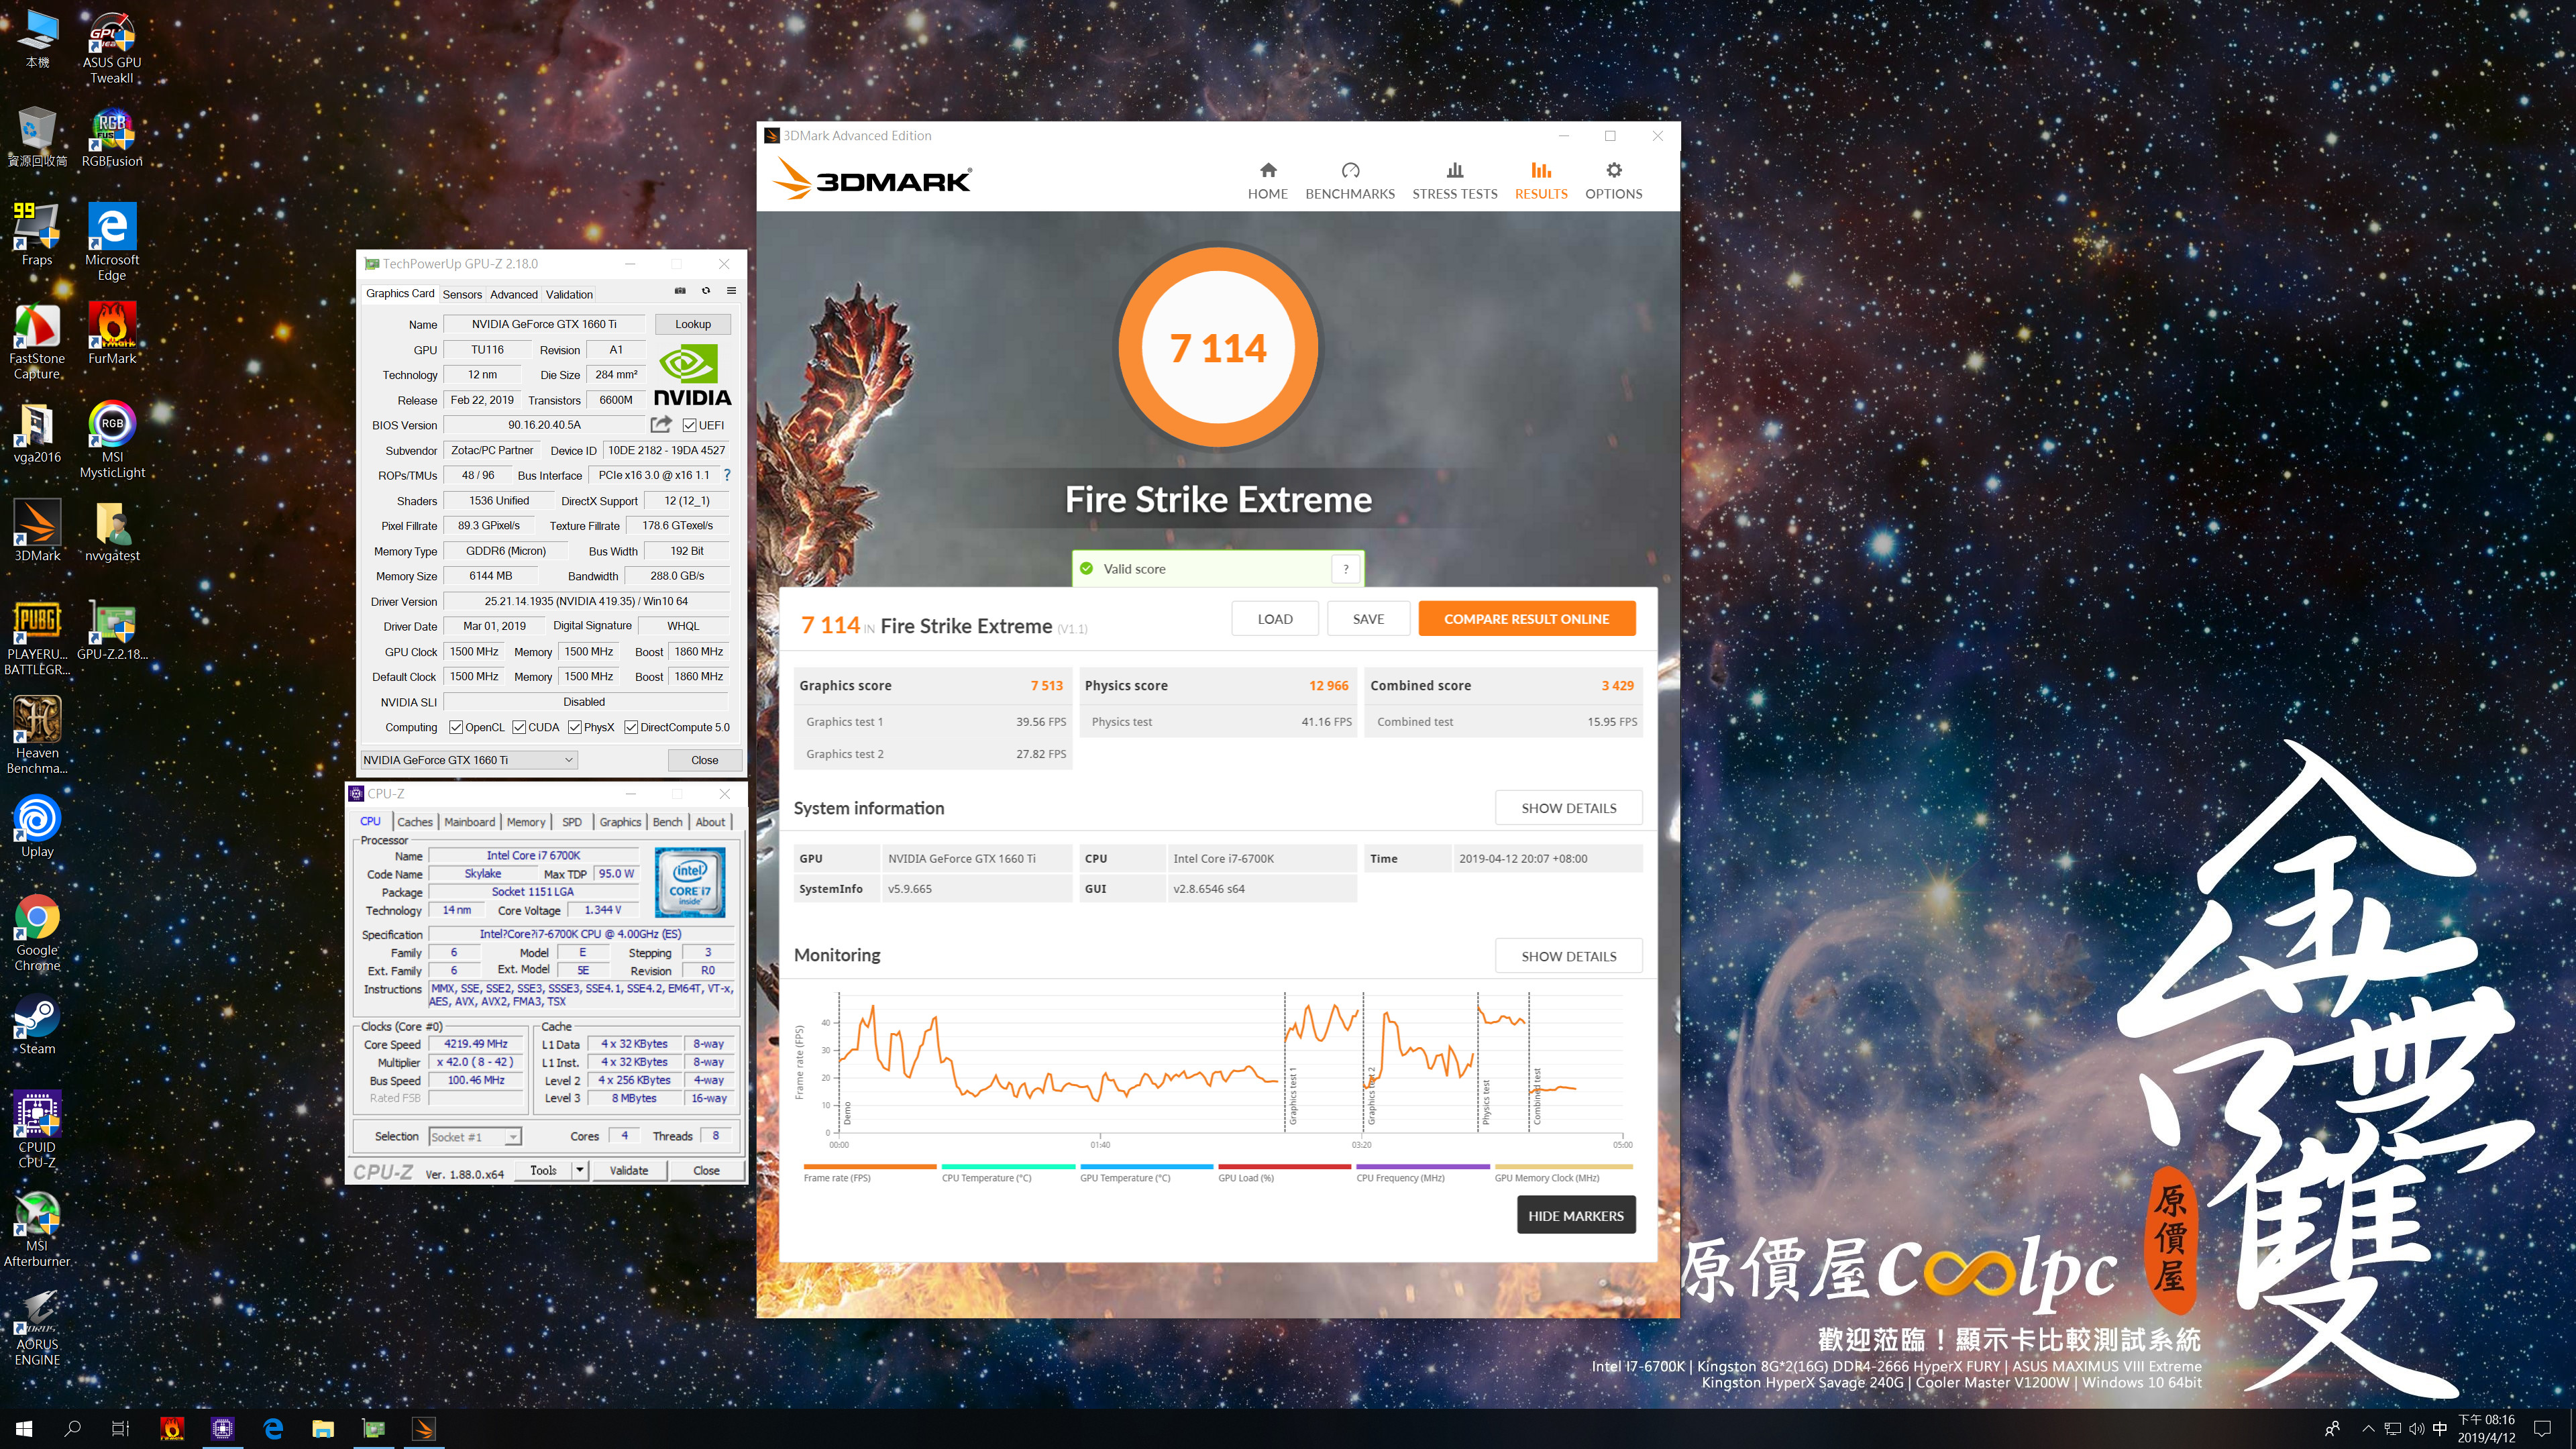The image size is (2576, 1449).
Task: Open FurMark desktop icon
Action: pos(112,333)
